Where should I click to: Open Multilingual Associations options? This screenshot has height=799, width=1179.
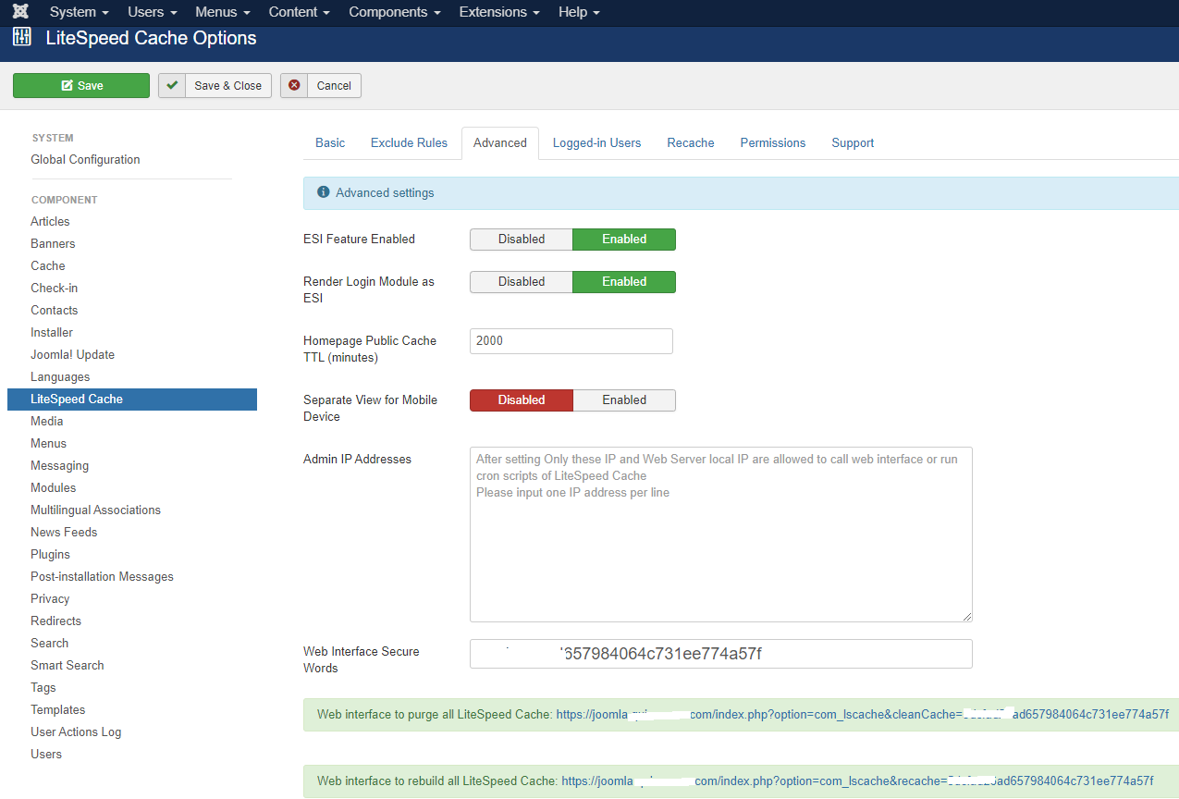(96, 510)
